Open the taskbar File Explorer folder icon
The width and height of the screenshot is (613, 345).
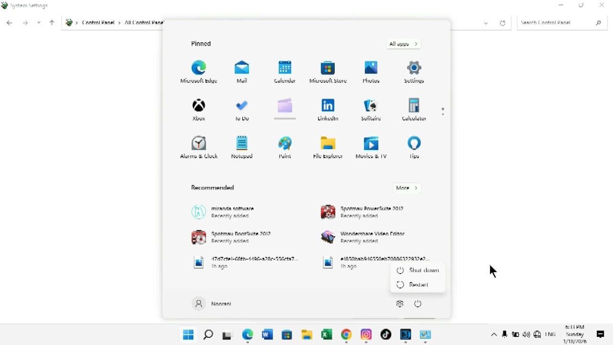[x=307, y=334]
